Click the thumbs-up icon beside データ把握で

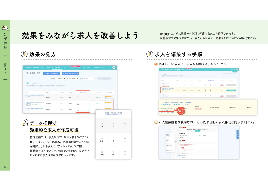click(x=25, y=123)
